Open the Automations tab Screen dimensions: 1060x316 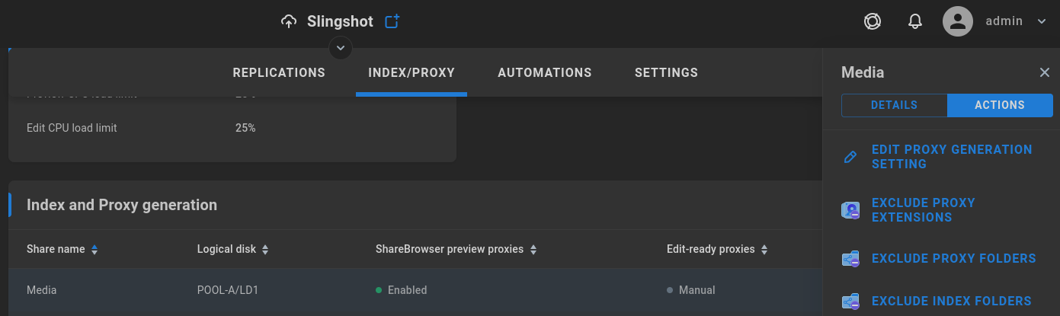545,73
